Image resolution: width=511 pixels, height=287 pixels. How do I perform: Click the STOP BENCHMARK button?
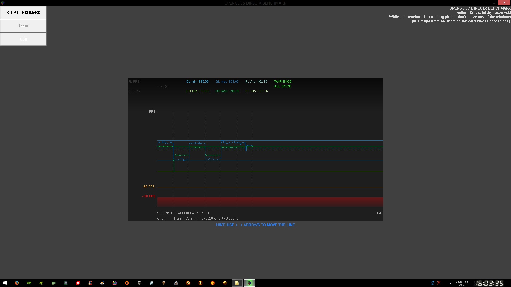pyautogui.click(x=23, y=12)
